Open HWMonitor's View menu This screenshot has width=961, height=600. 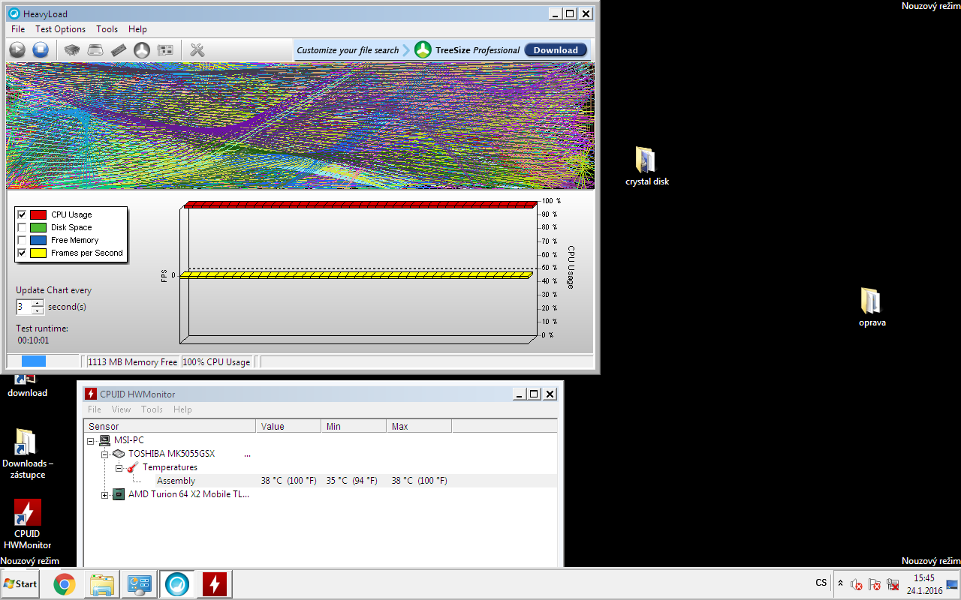[x=121, y=409]
